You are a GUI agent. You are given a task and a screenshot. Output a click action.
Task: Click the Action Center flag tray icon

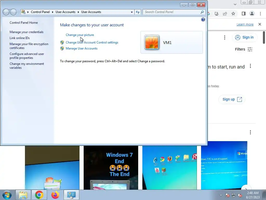[227, 195]
